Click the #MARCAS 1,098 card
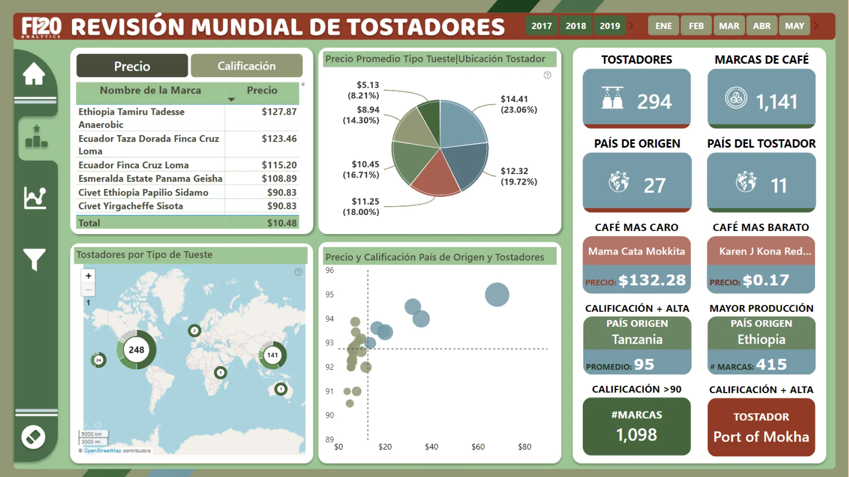Image resolution: width=849 pixels, height=477 pixels. point(636,426)
